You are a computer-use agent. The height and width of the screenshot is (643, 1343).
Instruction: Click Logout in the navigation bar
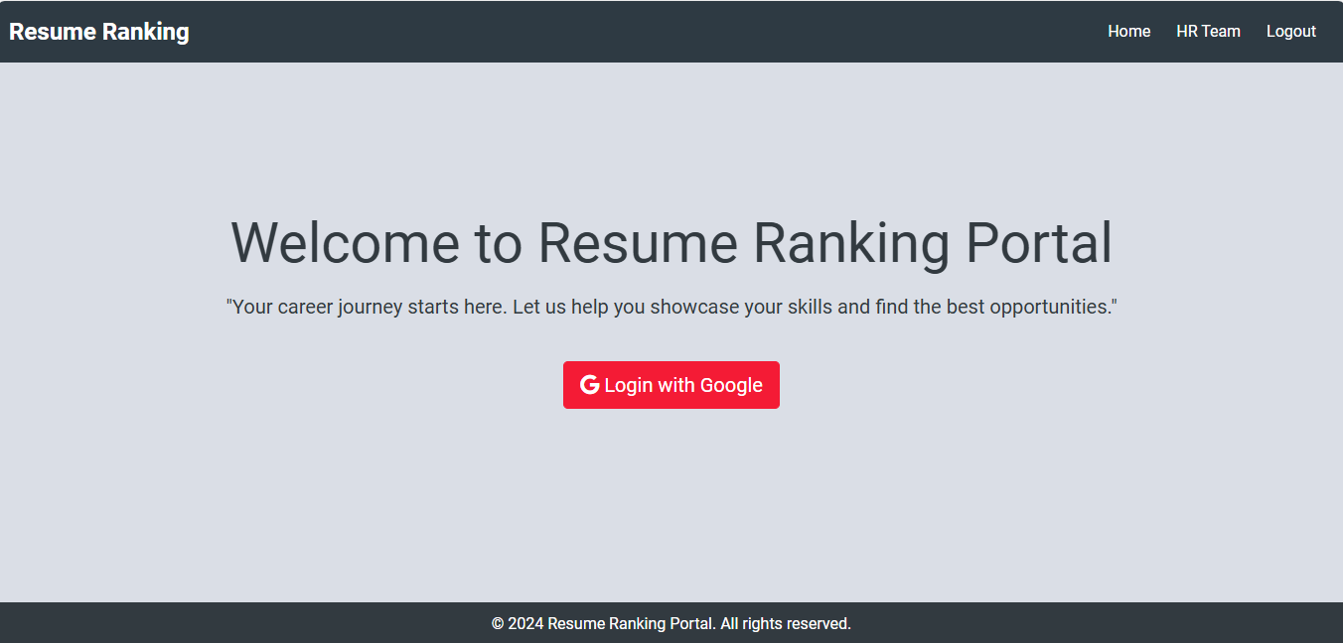click(1290, 31)
